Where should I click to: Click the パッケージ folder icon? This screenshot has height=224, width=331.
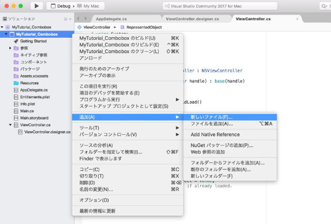[x=16, y=69]
